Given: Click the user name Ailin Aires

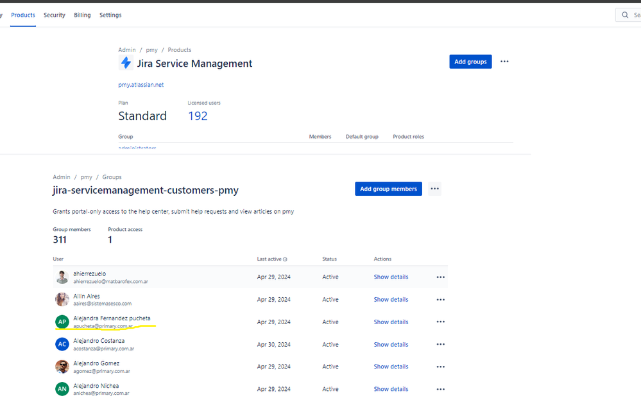Looking at the screenshot, I should (x=87, y=296).
